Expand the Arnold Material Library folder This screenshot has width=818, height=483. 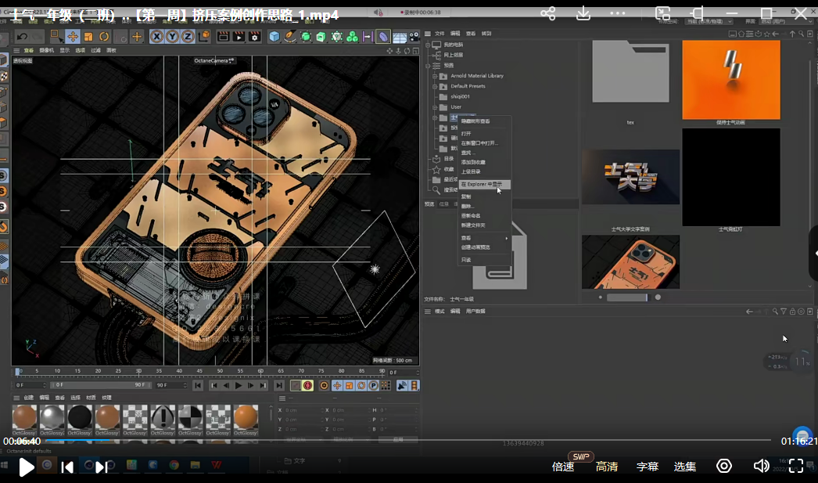click(435, 76)
